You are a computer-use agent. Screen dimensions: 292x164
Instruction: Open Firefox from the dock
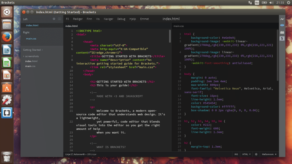(x=6, y=37)
